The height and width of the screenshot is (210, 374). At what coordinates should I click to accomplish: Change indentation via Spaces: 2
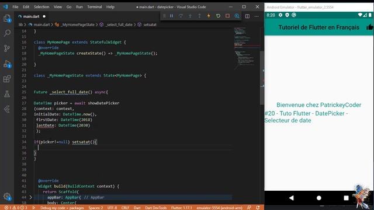pos(96,208)
